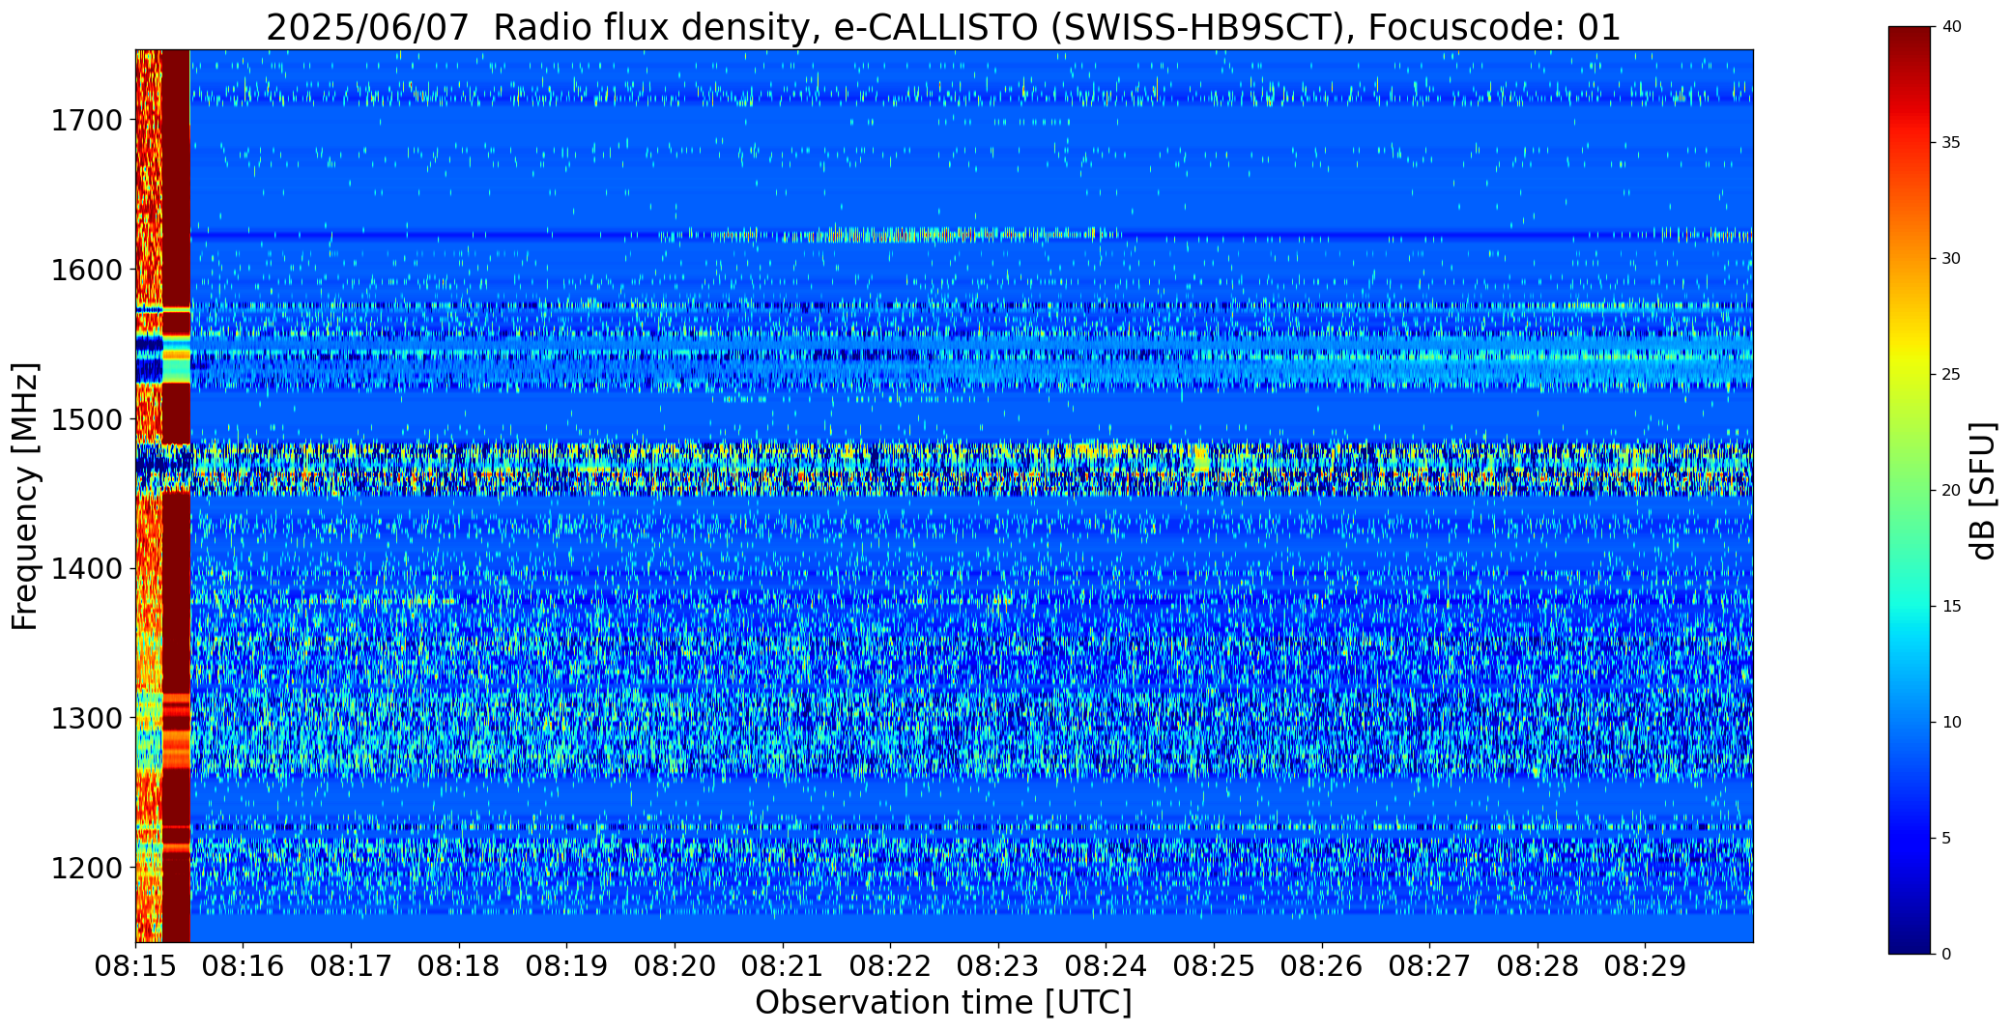
Task: Click the 08:29 time tick label
Action: tap(1646, 966)
